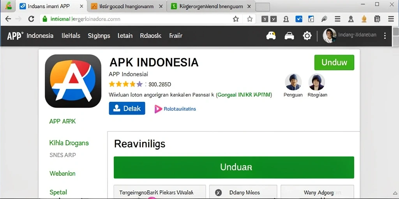399x199 pixels.
Task: Click the chess piece extension icon
Action: click(286, 19)
